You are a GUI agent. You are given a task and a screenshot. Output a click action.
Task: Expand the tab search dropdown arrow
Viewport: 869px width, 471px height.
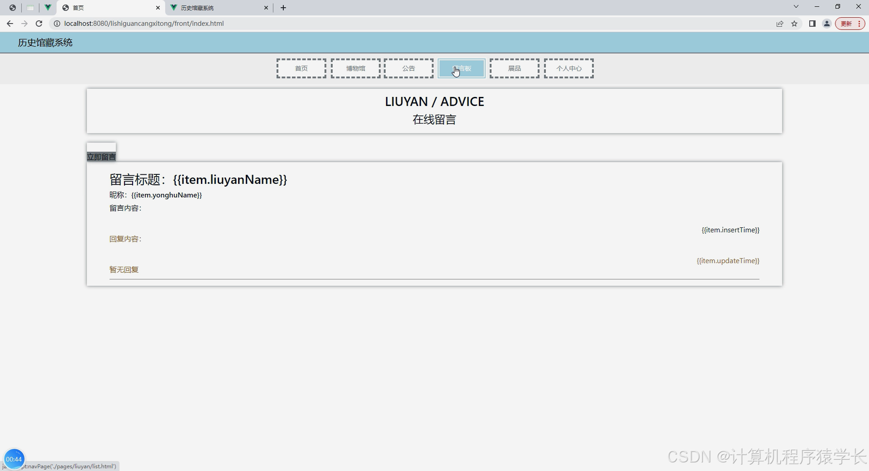796,7
